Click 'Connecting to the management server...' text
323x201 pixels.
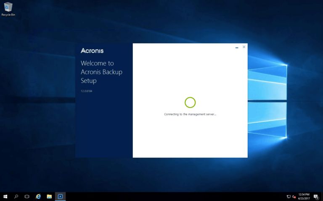(190, 114)
